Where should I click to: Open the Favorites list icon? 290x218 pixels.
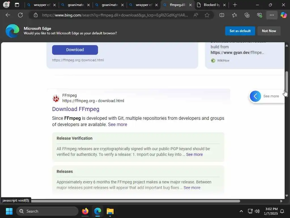point(234,15)
